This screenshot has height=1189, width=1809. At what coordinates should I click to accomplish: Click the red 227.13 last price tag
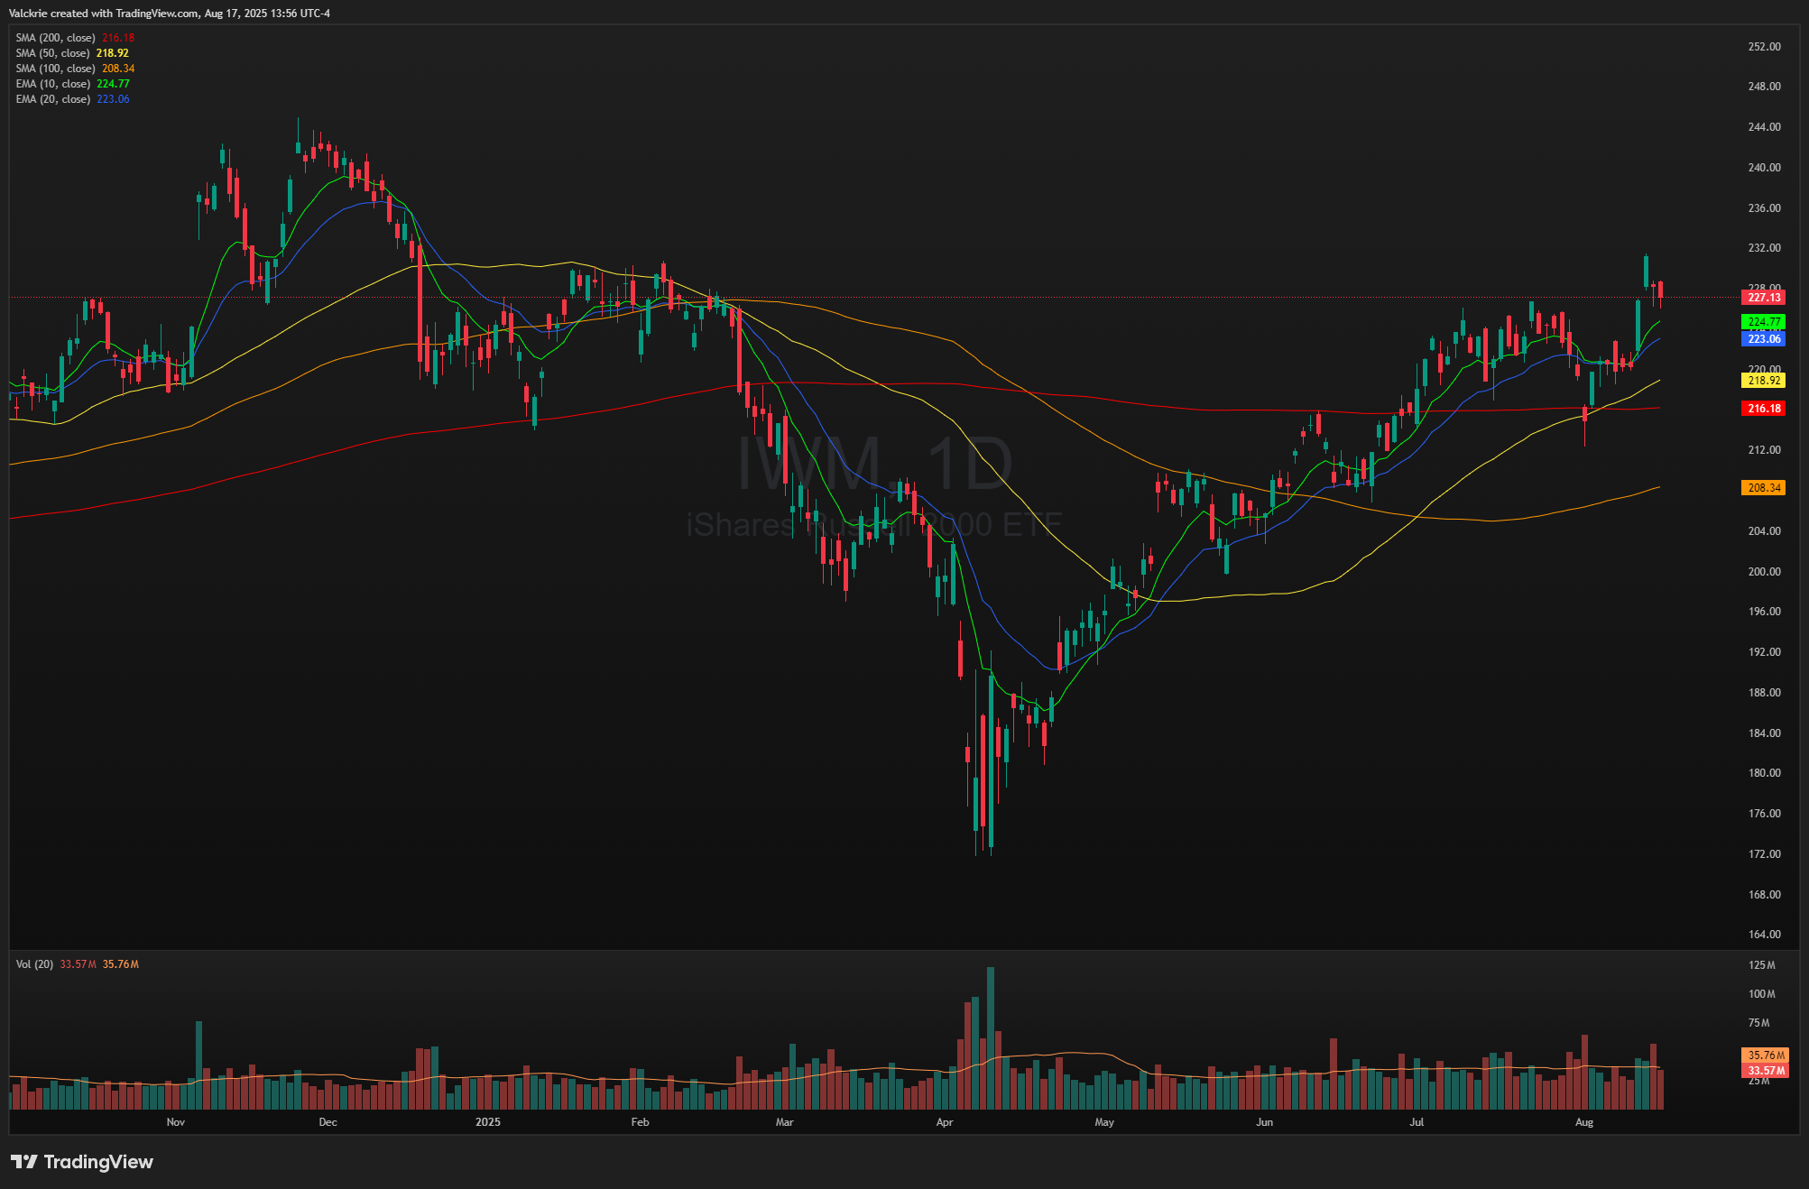pyautogui.click(x=1763, y=298)
